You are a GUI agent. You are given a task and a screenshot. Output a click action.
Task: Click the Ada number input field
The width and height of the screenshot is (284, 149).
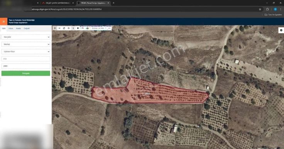26,59
